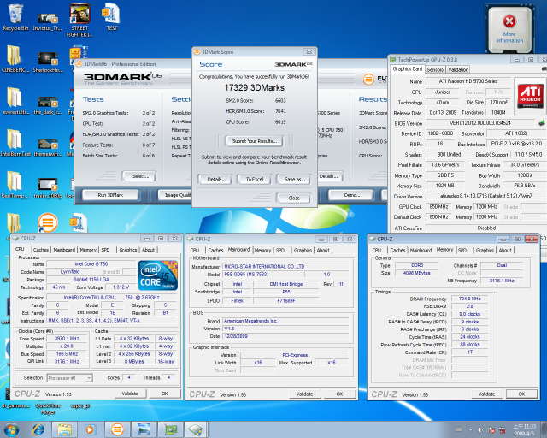Open Windows Explorer from the taskbar
Viewport: 547px width, 438px height.
point(65,429)
